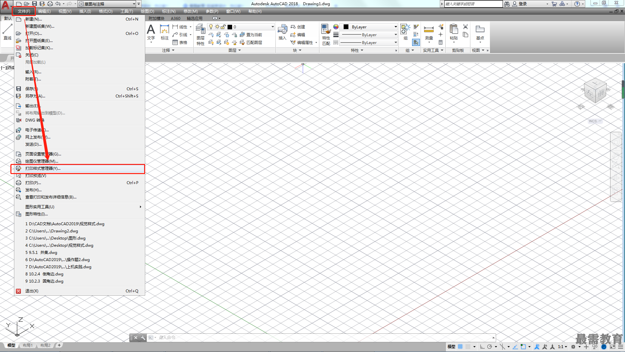
Task: Toggle object snap tracking in status bar
Action: tap(515, 347)
